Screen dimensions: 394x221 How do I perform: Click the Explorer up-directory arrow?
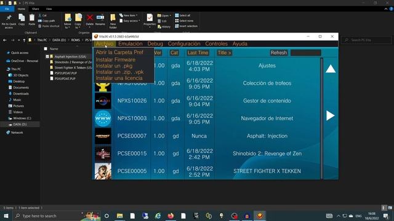tap(24, 40)
